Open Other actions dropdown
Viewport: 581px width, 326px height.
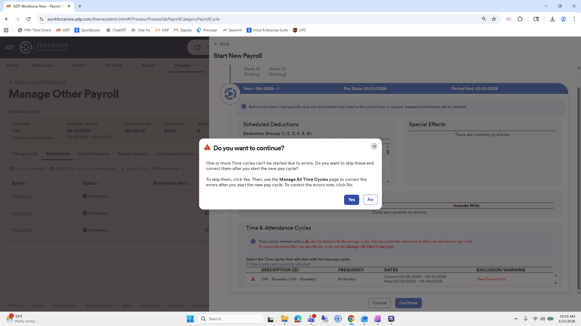[x=167, y=168]
